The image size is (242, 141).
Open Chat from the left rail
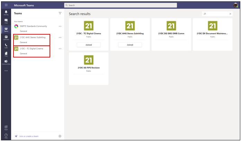click(6, 21)
